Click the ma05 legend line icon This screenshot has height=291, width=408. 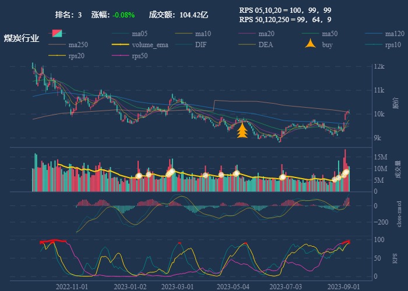pos(122,33)
